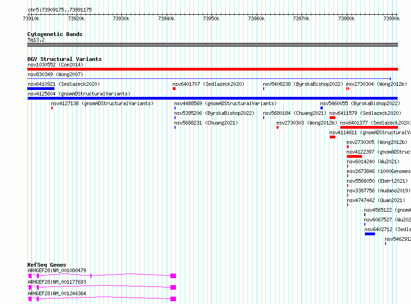The height and width of the screenshot is (304, 411).
Task: Click the nsv4114611 red variant bar
Action: click(332, 137)
